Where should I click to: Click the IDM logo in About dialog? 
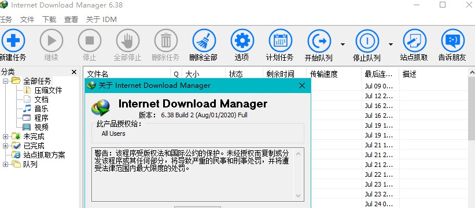point(101,108)
